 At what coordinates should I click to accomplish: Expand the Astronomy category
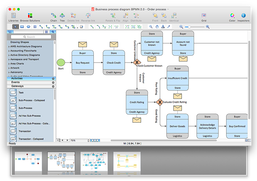pyautogui.click(x=9, y=72)
